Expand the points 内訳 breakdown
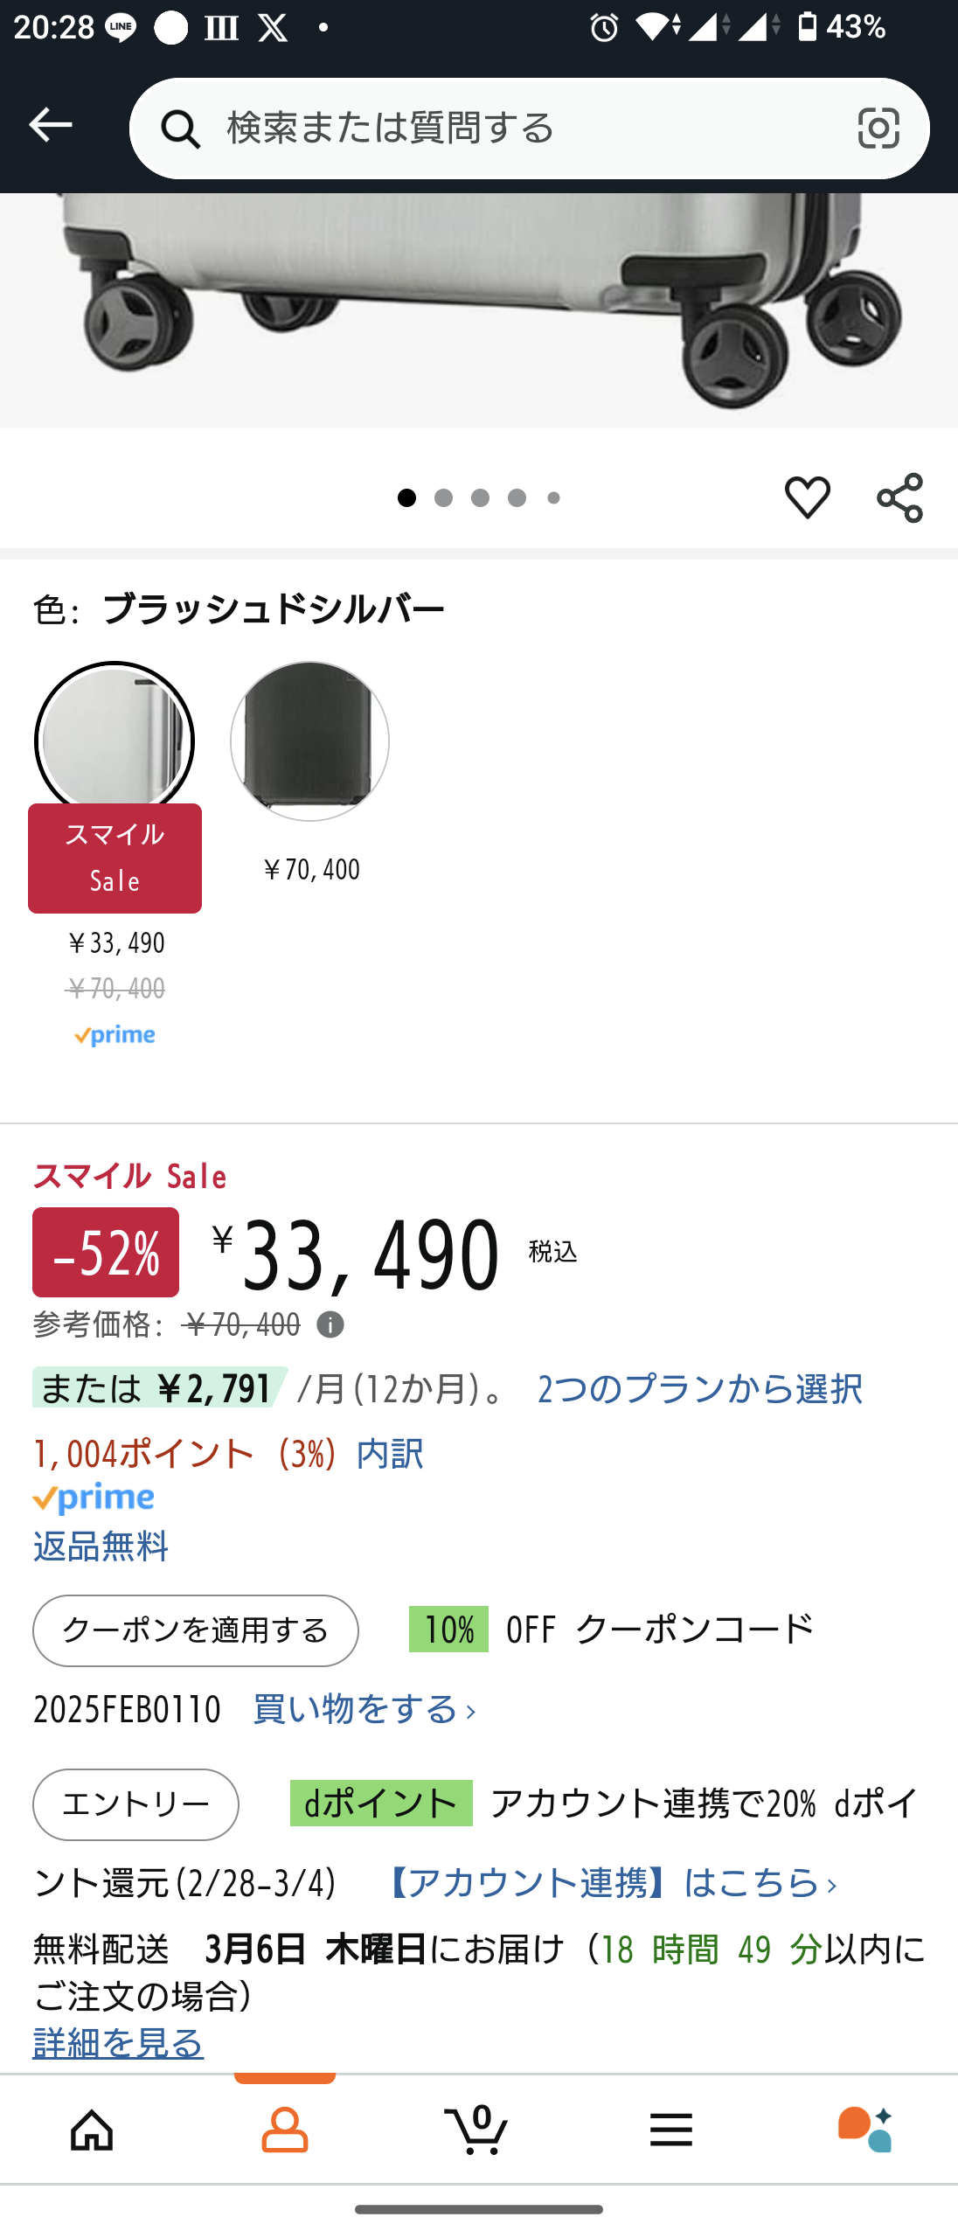The width and height of the screenshot is (958, 2238). [390, 1453]
